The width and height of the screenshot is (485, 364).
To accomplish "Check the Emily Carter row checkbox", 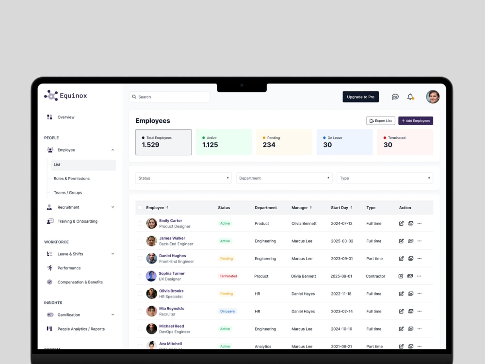I will pyautogui.click(x=140, y=223).
